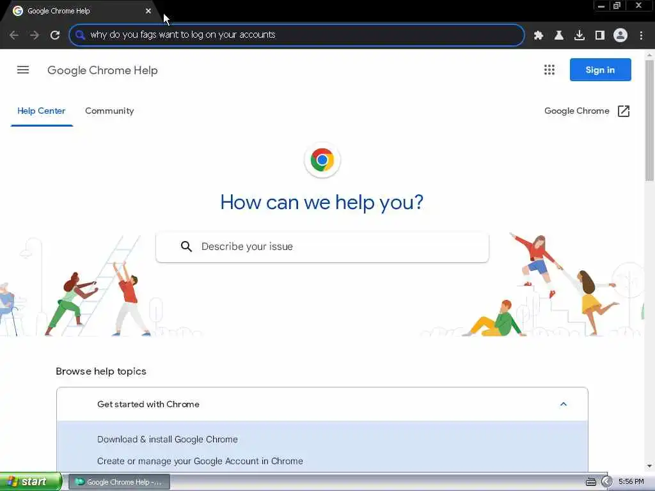Focus the Describe your issue search field

322,247
